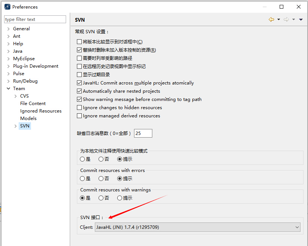The height and width of the screenshot is (246, 308).
Task: Click the default log message count field
Action: (x=143, y=133)
